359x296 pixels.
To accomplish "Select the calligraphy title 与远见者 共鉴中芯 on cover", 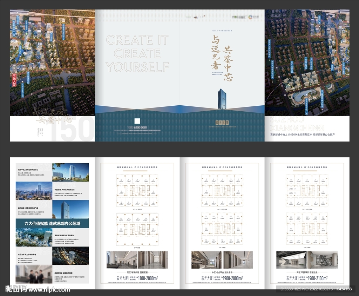I will [x=222, y=59].
